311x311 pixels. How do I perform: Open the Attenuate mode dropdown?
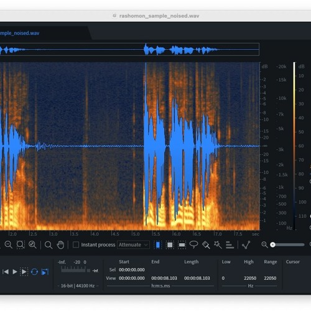[133, 244]
